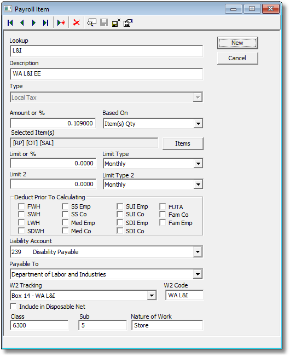This screenshot has height=357, width=290.
Task: Click the Nature of Work field
Action: [x=167, y=325]
